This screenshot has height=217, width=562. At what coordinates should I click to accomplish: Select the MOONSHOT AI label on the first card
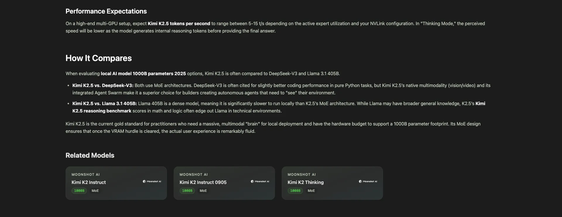(x=85, y=174)
